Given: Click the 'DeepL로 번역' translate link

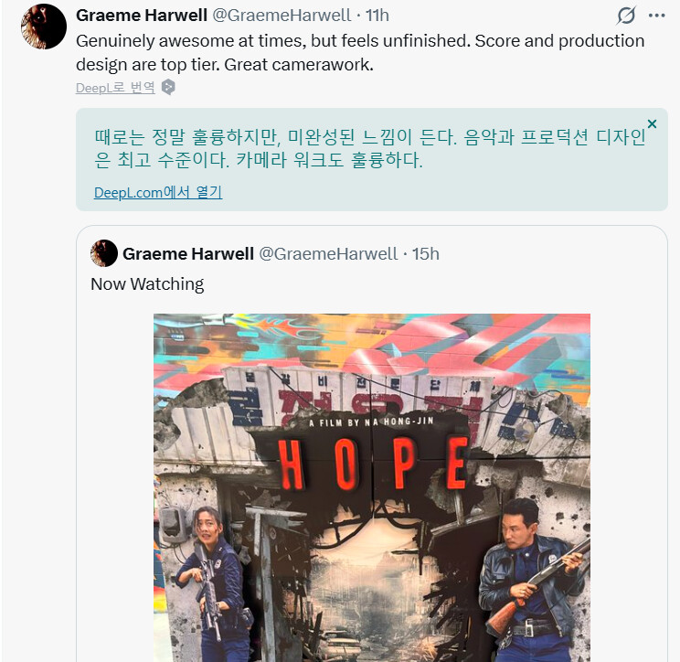Looking at the screenshot, I should [115, 88].
